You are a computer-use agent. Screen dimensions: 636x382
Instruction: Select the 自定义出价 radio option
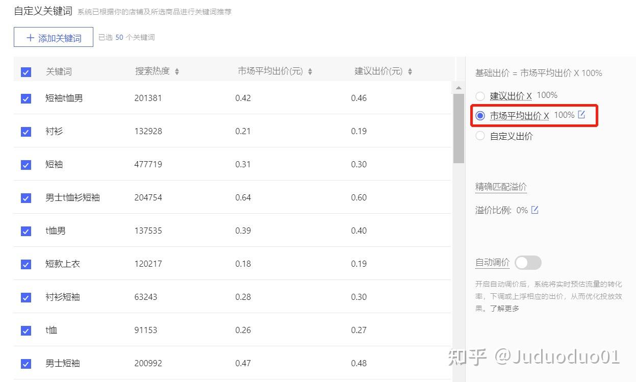coord(480,136)
